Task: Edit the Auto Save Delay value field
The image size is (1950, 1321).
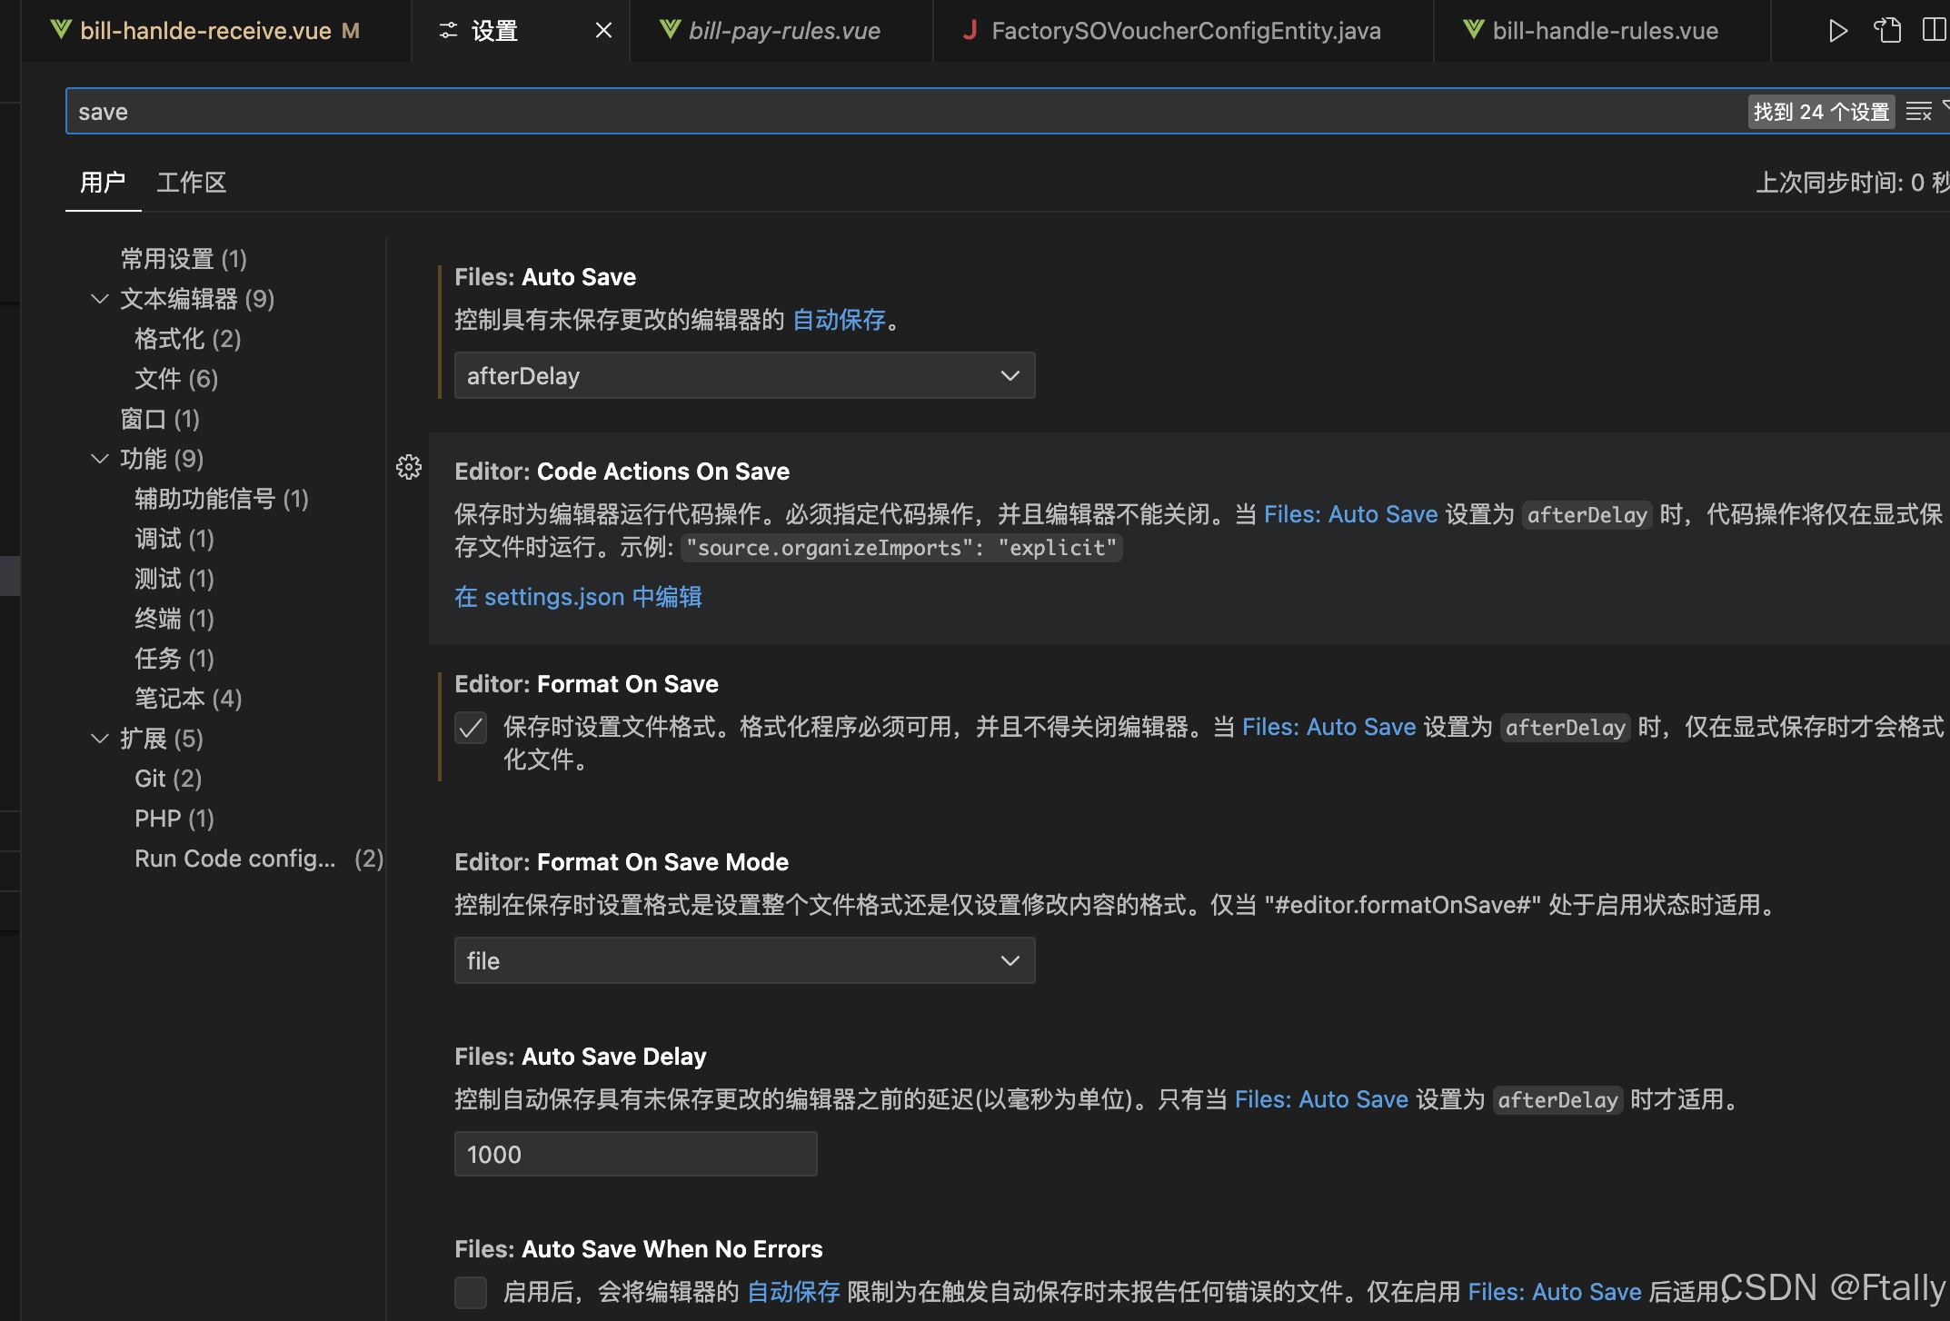Action: 635,1153
